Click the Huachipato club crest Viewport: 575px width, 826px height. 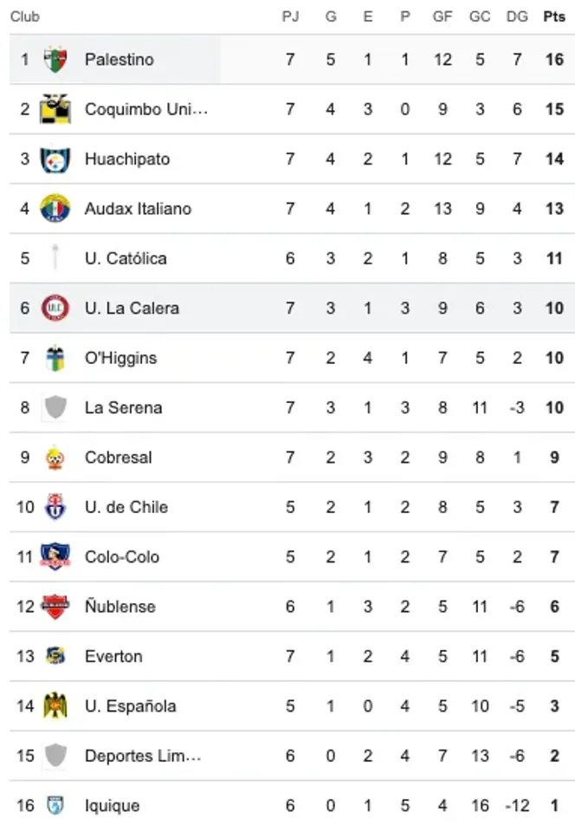(x=55, y=159)
